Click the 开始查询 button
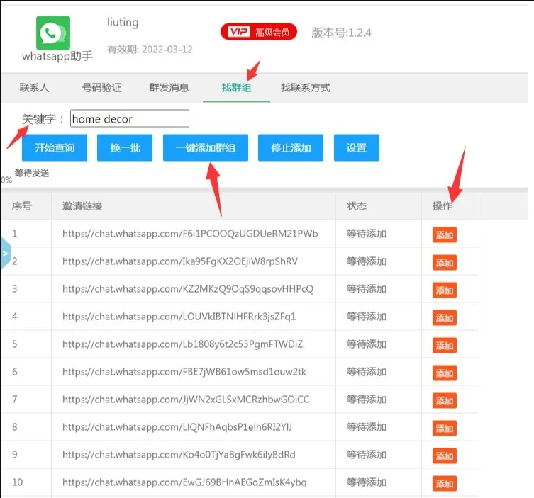Viewport: 534px width, 498px height. [x=55, y=147]
